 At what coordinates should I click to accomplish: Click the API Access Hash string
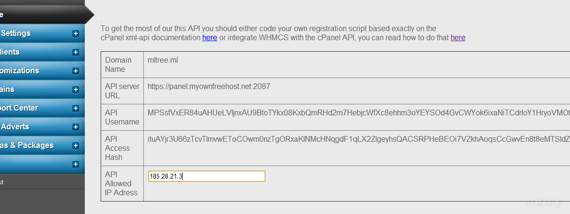(359, 139)
